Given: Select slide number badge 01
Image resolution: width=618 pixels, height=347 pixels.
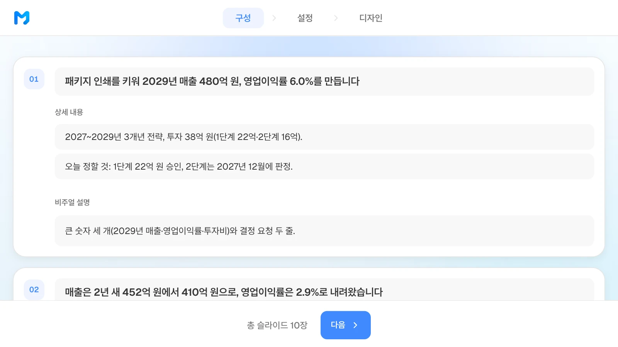Looking at the screenshot, I should tap(34, 79).
